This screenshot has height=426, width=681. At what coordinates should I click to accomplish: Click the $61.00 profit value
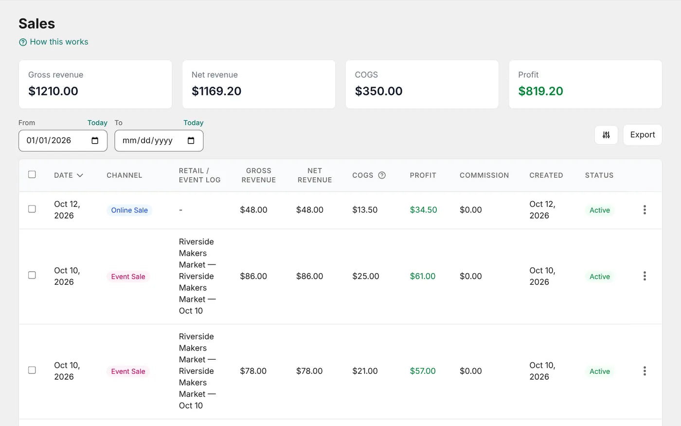tap(422, 276)
